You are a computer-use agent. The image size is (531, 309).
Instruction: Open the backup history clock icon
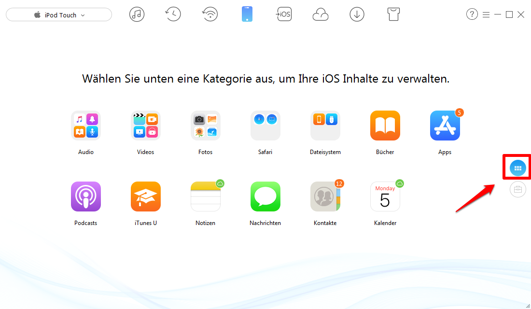(x=173, y=14)
